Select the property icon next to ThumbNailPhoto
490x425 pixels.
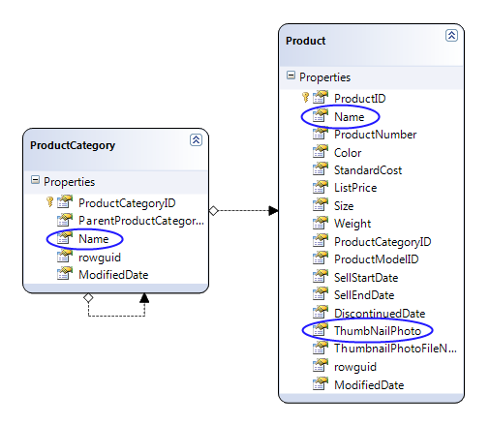[321, 330]
